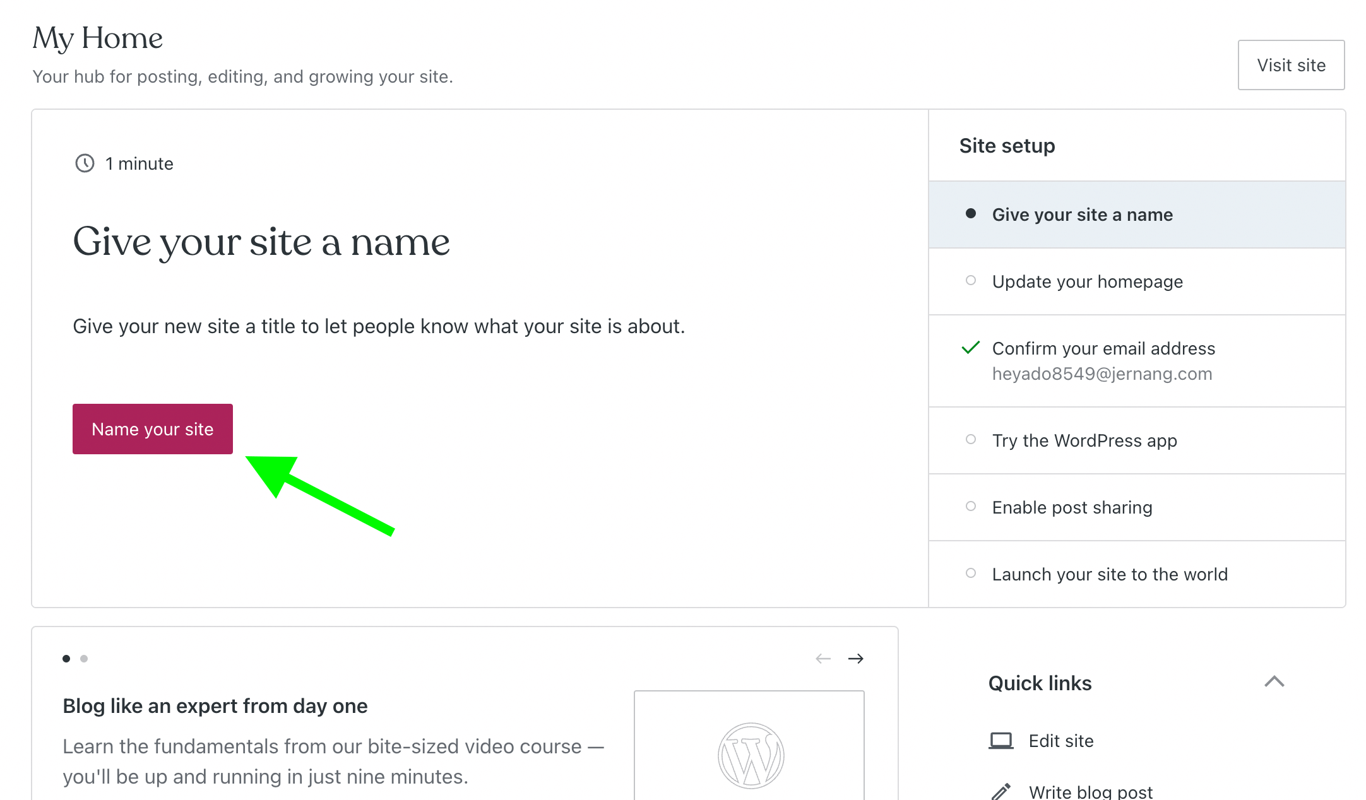The height and width of the screenshot is (800, 1366).
Task: Open the Confirm your email address step
Action: [1103, 348]
